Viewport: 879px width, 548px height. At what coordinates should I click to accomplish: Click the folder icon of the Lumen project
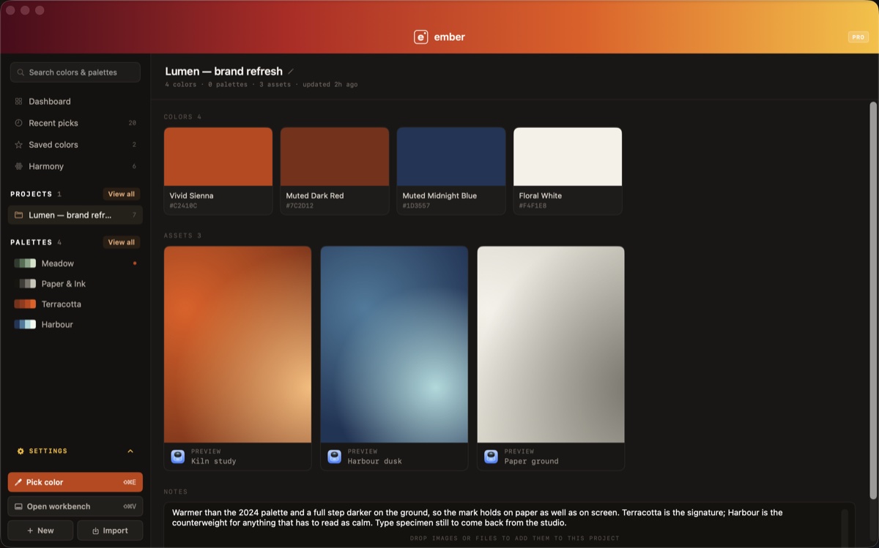tap(18, 215)
